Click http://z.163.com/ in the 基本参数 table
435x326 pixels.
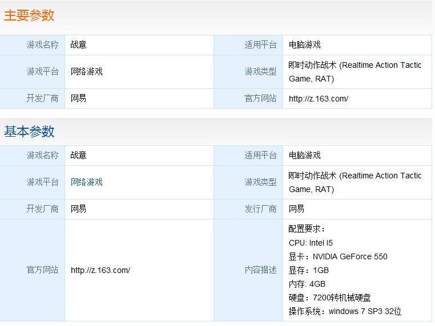pos(100,270)
